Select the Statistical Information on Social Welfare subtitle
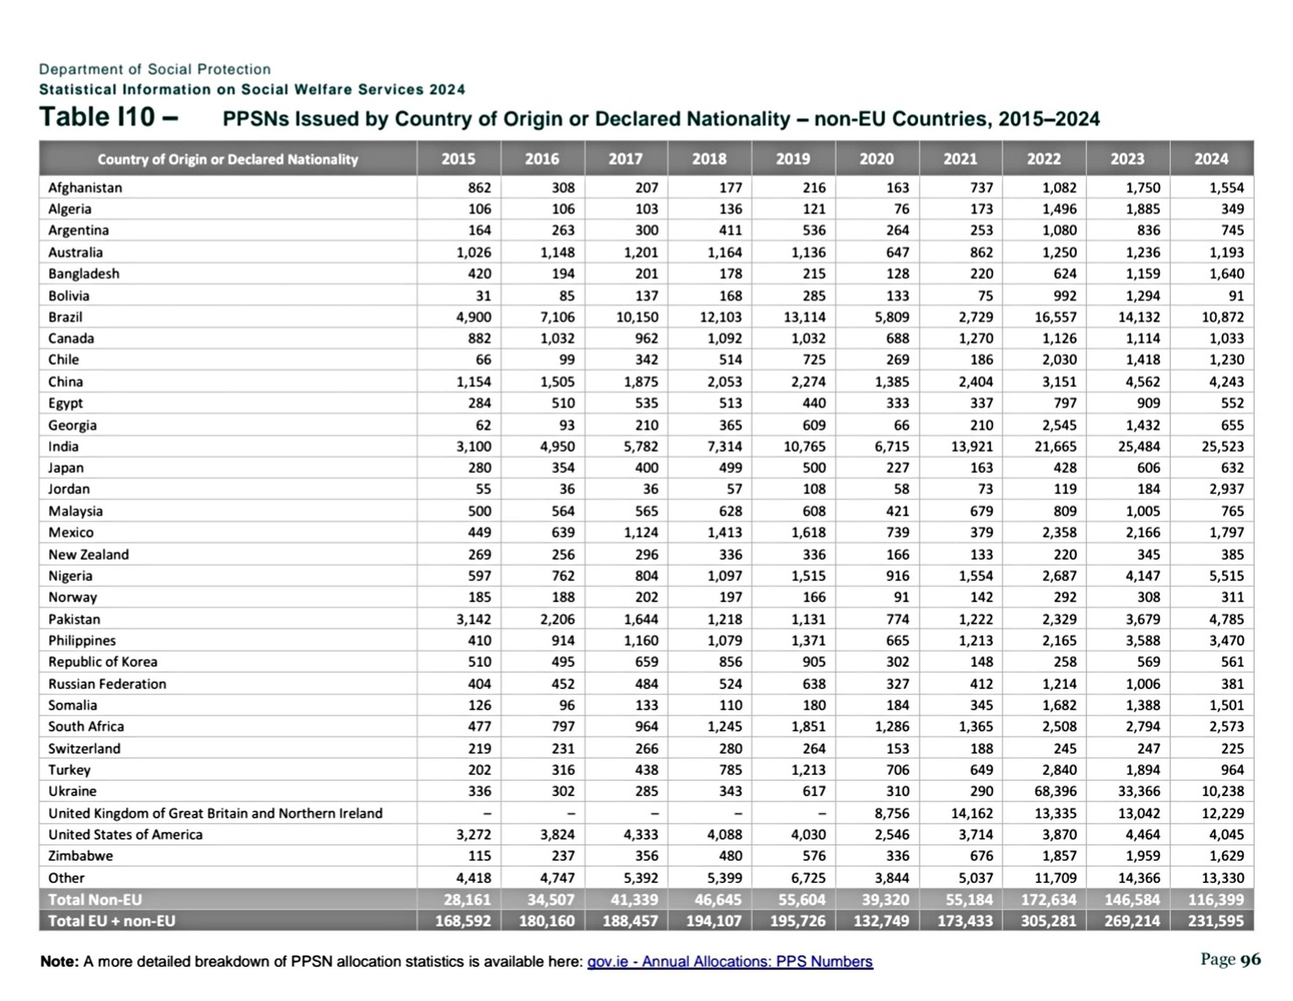Viewport: 1293px width, 1001px height. [x=252, y=90]
